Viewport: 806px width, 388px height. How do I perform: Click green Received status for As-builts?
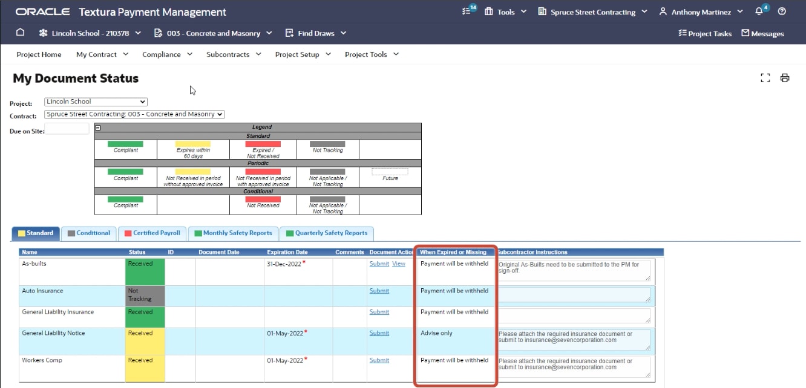(145, 272)
